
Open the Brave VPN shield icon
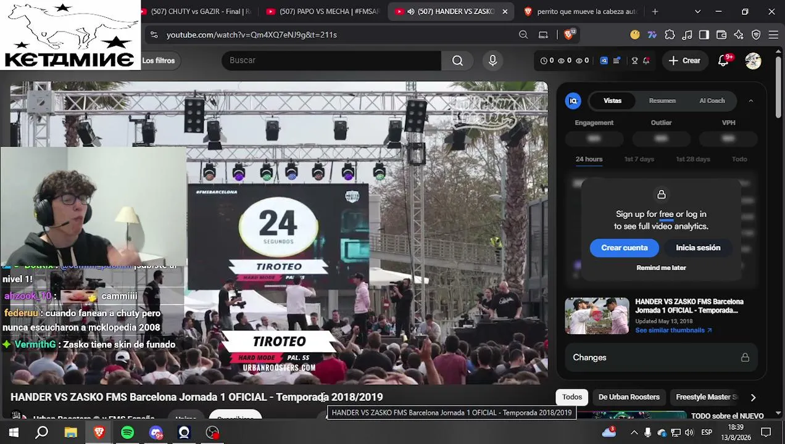click(x=756, y=35)
